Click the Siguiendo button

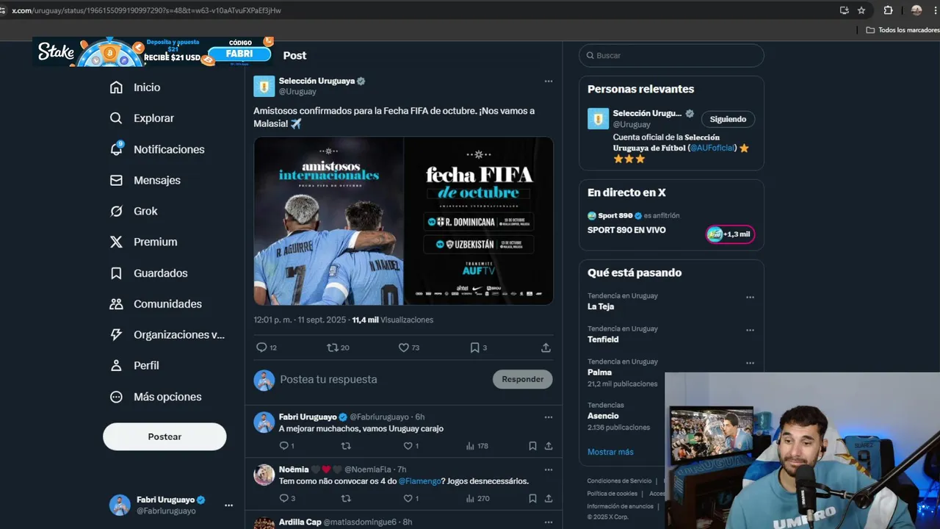[728, 119]
